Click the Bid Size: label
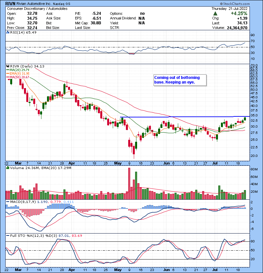The image size is (263, 273). click(x=53, y=28)
